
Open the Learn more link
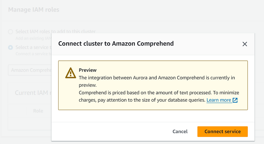click(219, 100)
